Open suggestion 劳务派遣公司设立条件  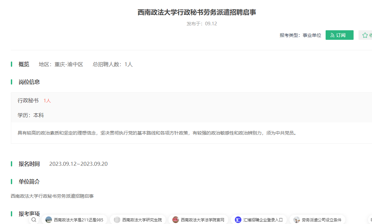317,220
